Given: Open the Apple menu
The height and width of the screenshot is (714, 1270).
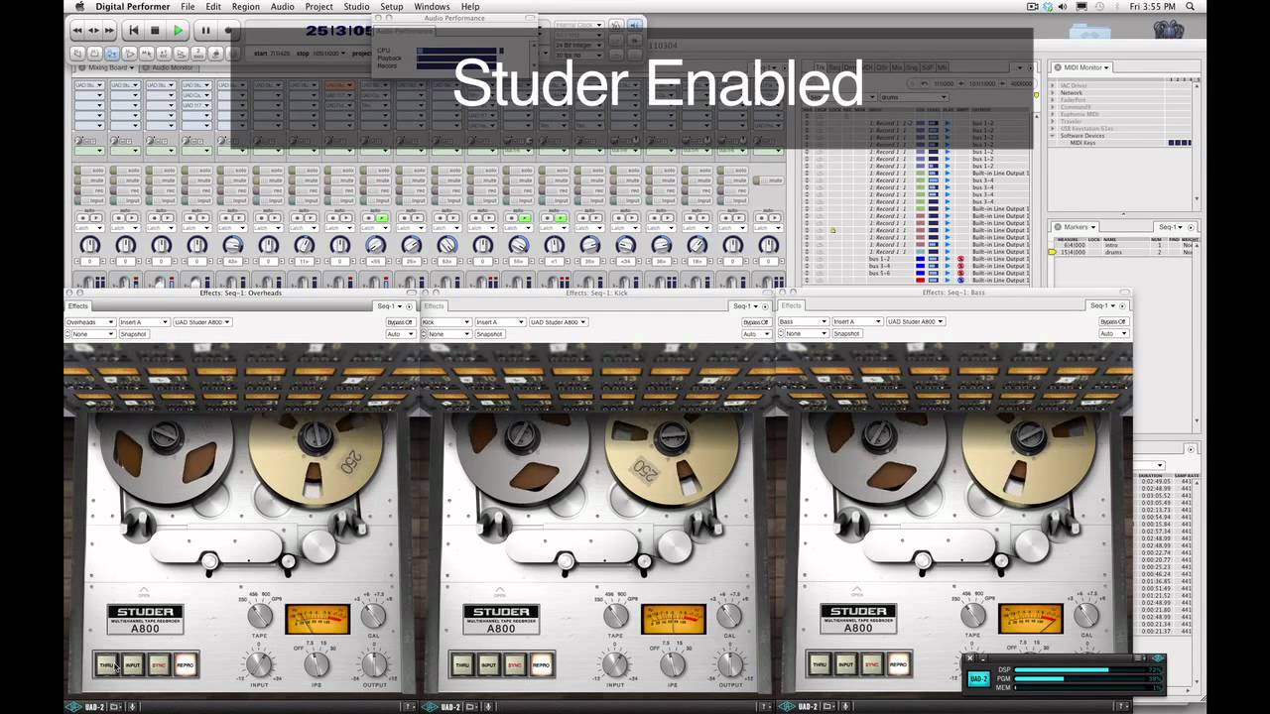Looking at the screenshot, I should (x=79, y=7).
